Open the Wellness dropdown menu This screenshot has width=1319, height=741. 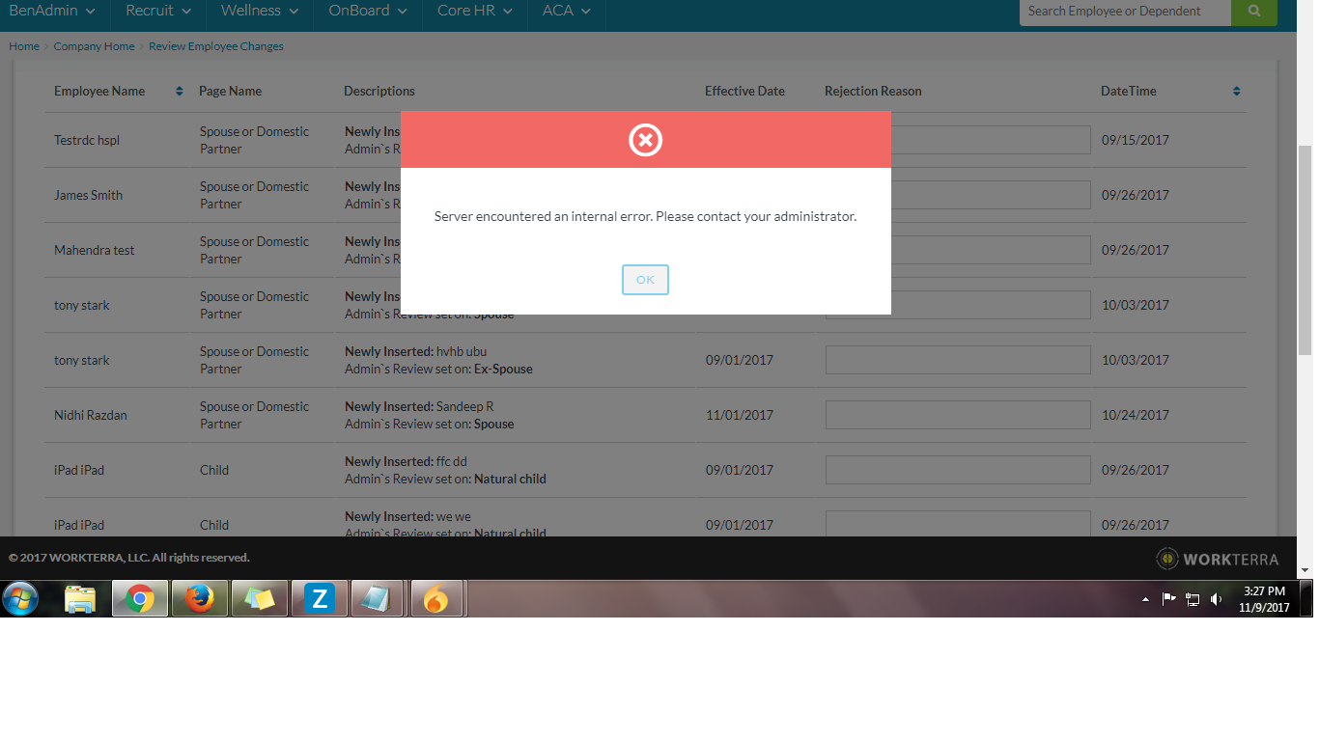click(259, 11)
